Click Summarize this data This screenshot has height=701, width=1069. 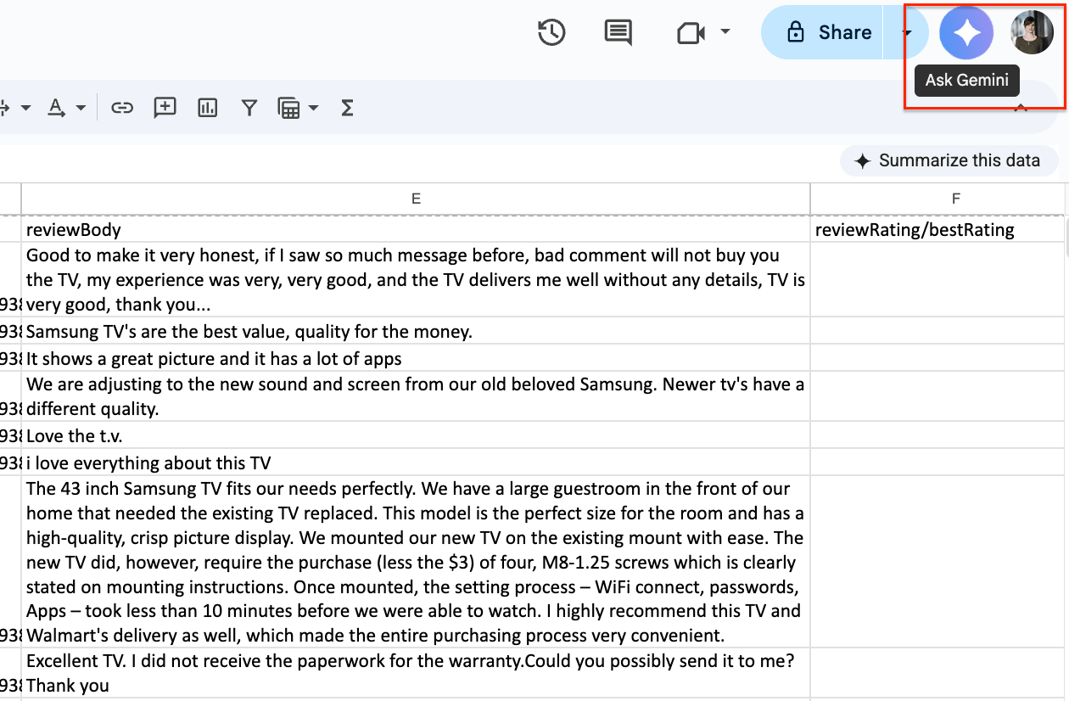click(x=949, y=160)
